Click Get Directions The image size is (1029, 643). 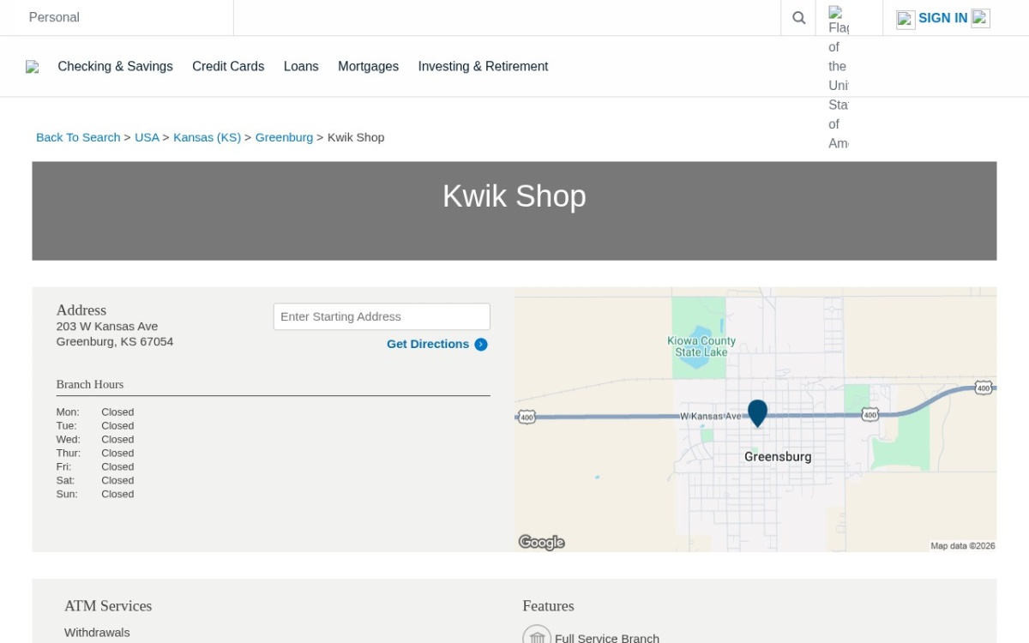point(428,344)
